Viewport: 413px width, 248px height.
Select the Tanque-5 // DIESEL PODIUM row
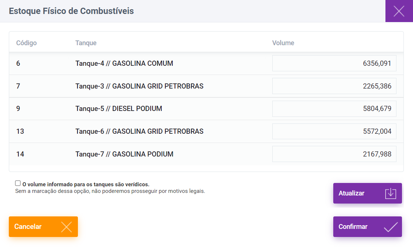(206, 109)
